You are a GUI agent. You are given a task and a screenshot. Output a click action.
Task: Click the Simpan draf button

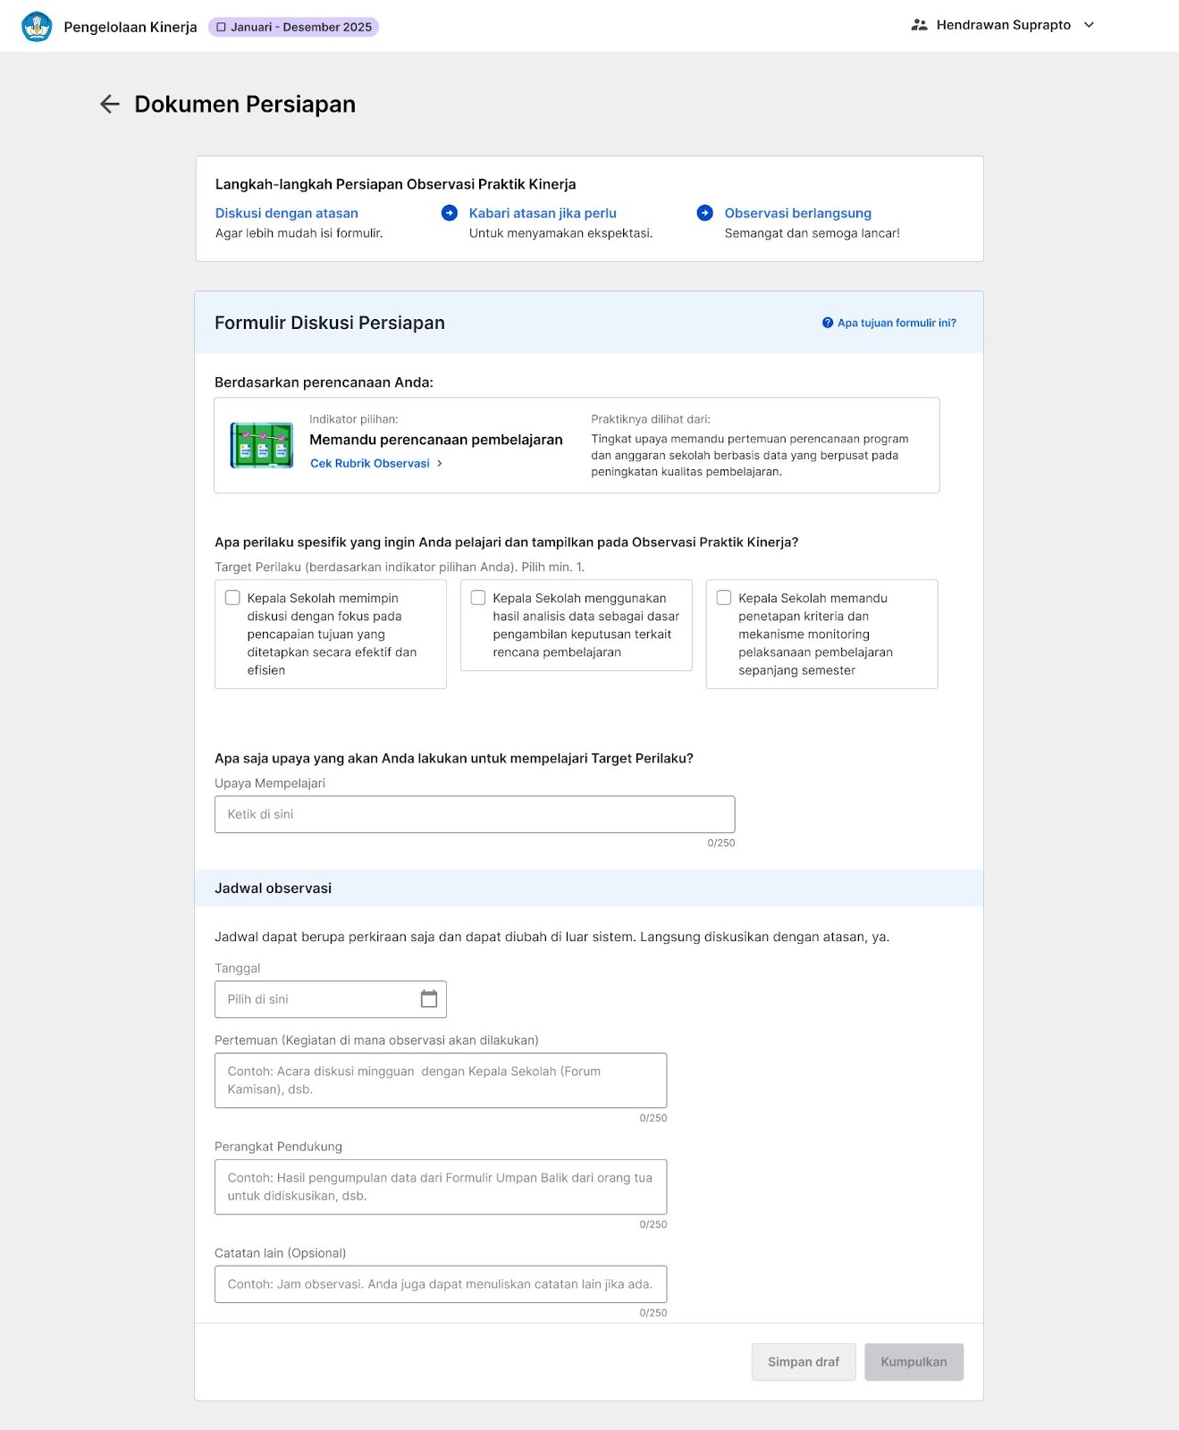(x=804, y=1362)
